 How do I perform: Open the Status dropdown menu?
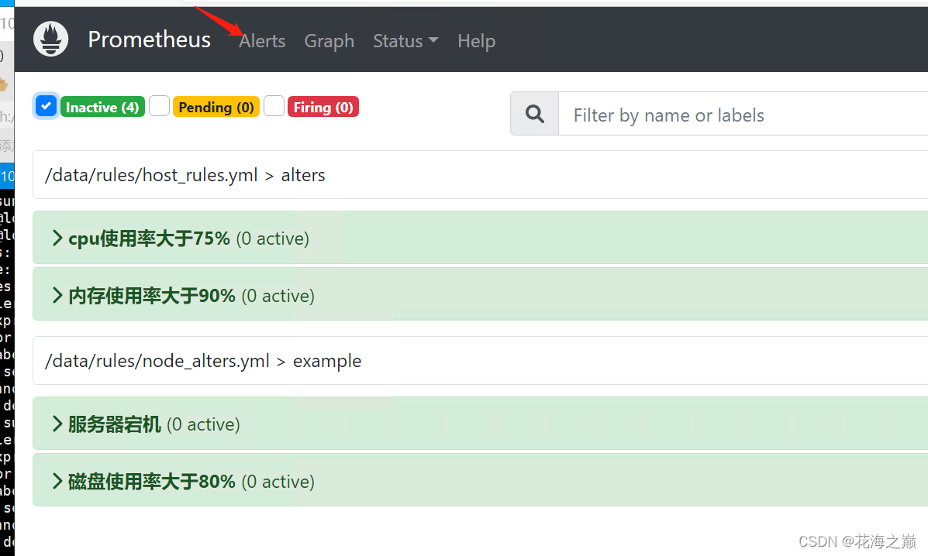pos(405,41)
